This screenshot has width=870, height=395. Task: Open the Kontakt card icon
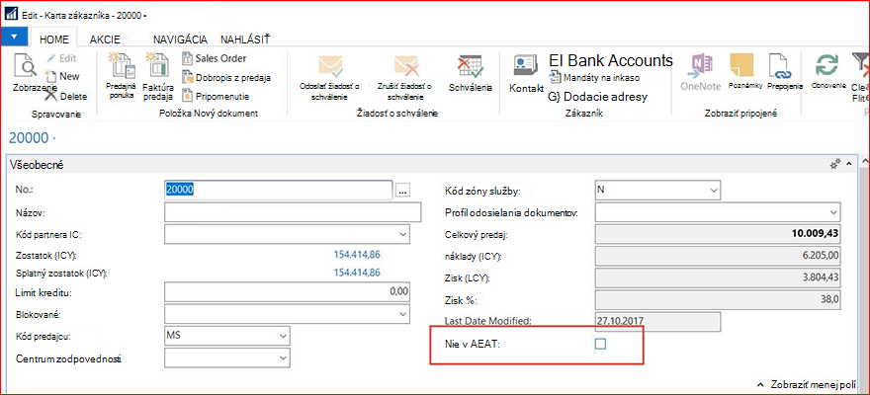coord(526,67)
